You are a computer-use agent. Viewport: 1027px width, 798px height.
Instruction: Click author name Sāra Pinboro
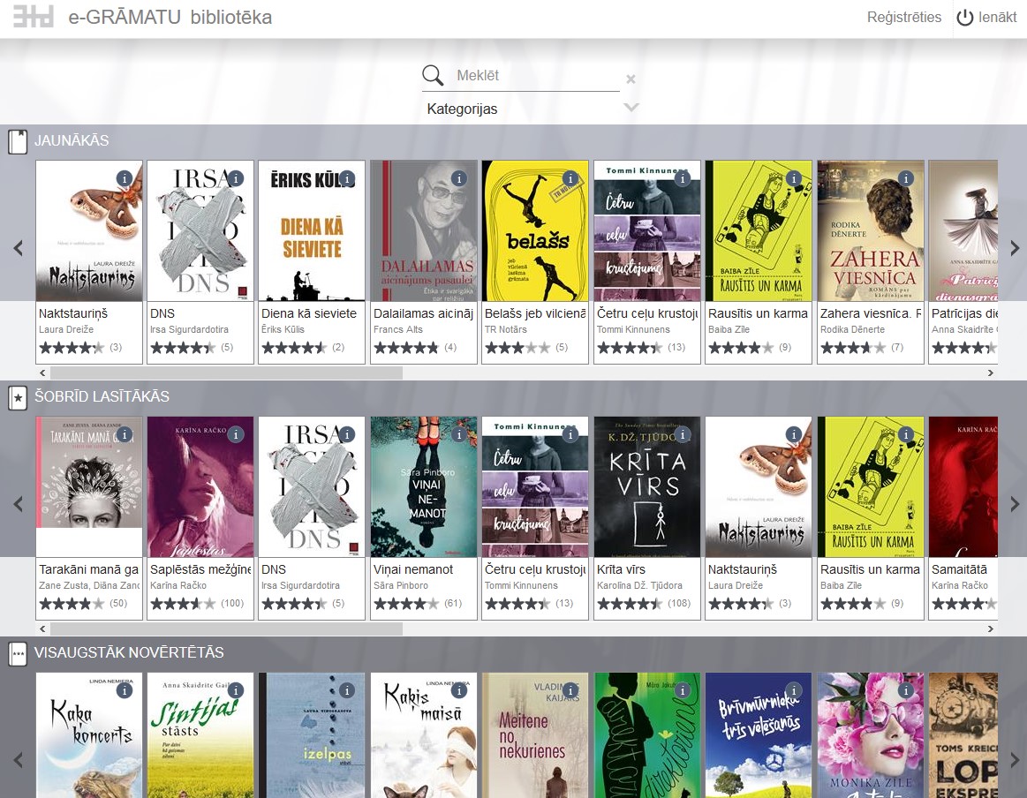tap(401, 585)
